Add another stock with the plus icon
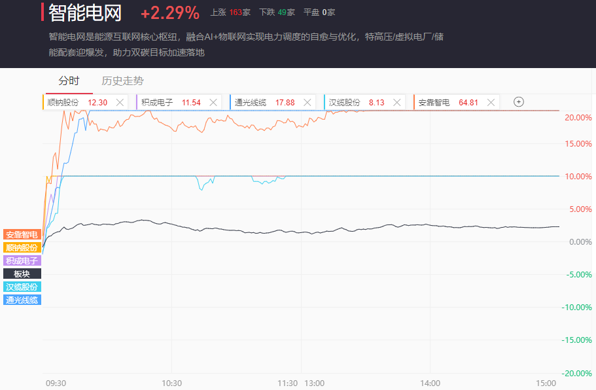 [x=519, y=102]
